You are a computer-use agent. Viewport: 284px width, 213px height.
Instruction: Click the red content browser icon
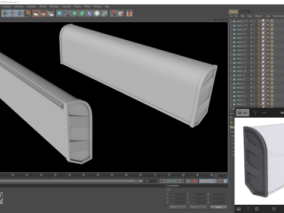[x=129, y=14]
